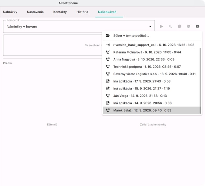
Task: Select Iná aplikácia 17. 9. 2026 entry
Action: pos(151,81)
